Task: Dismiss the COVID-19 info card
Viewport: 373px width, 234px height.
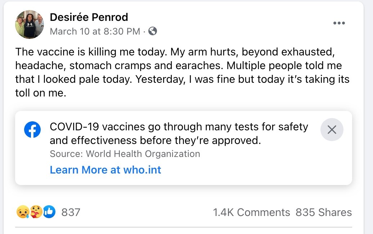Action: click(x=332, y=130)
